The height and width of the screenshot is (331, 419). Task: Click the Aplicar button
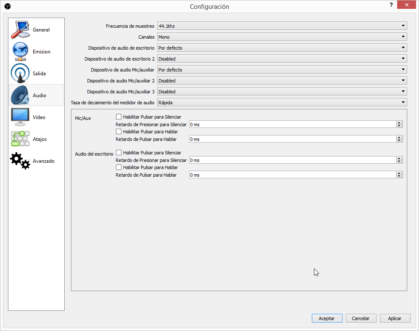click(x=395, y=318)
